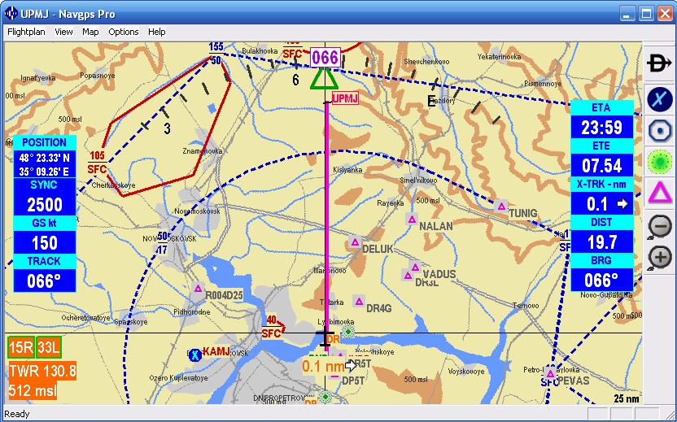Screen dimensions: 677x422
Task: Toggle green NDB beacon display
Action: point(659,162)
